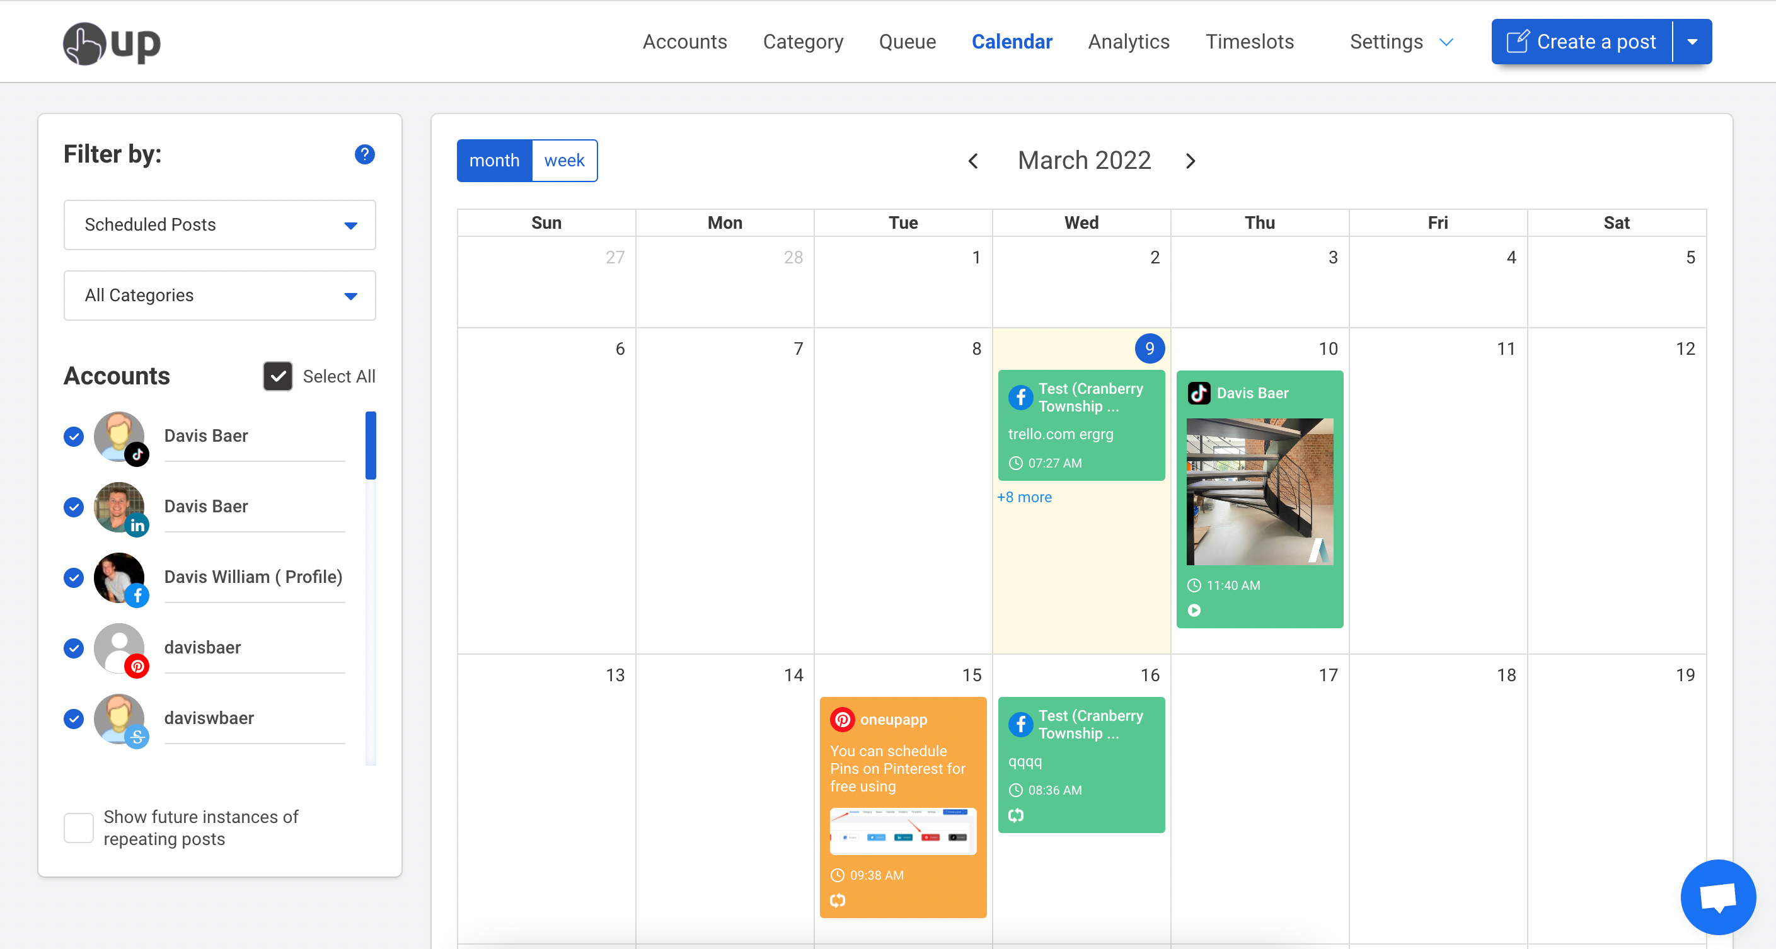Viewport: 1776px width, 949px height.
Task: Click the Create a post button
Action: coord(1582,42)
